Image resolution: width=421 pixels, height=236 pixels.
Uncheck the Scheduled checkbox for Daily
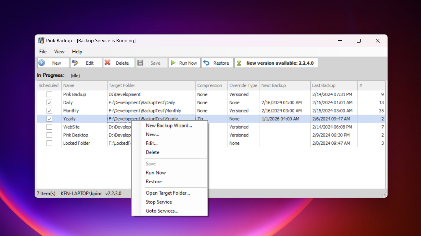pos(49,102)
